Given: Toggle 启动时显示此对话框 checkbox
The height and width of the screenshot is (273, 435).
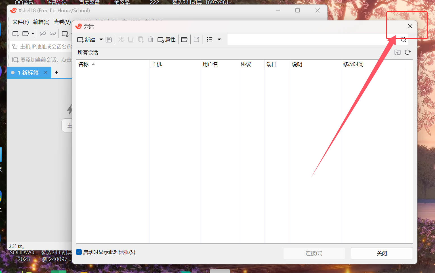Looking at the screenshot, I should point(79,252).
